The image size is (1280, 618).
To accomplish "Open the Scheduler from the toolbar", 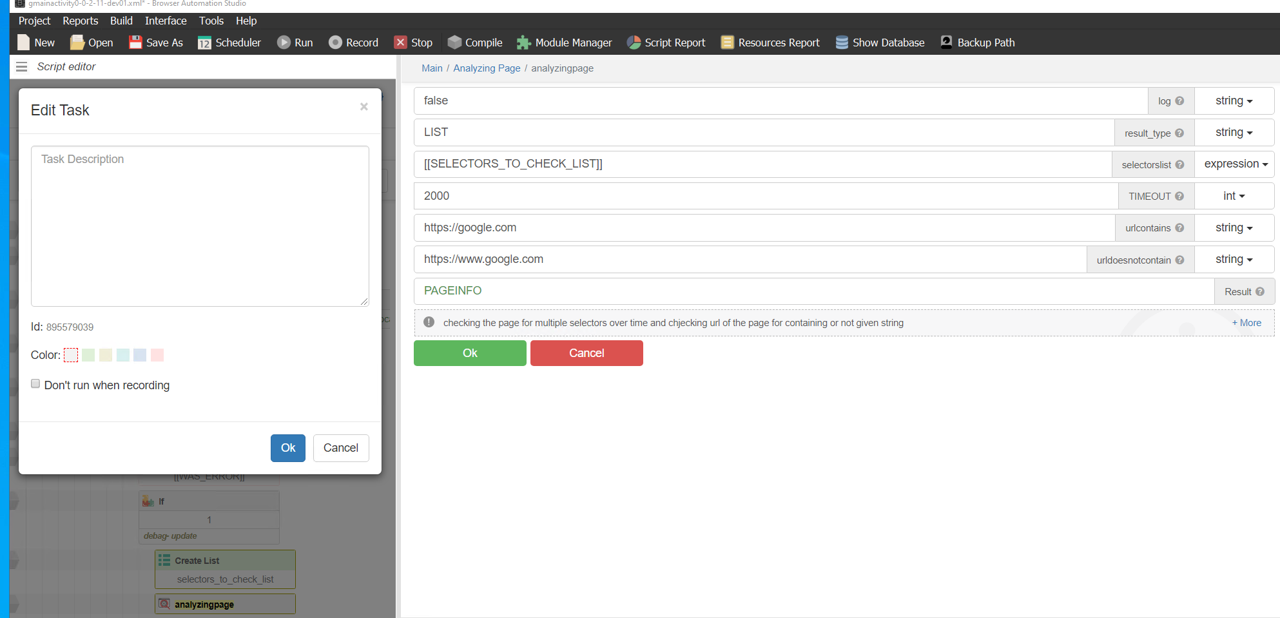I will [x=204, y=43].
